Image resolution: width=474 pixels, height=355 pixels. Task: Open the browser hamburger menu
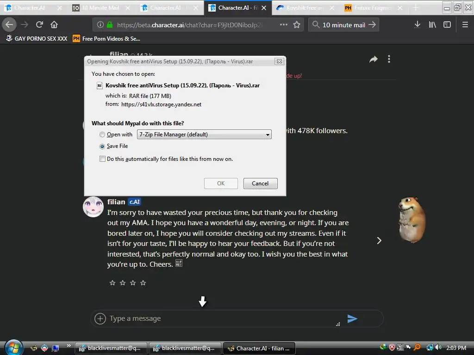tap(465, 25)
